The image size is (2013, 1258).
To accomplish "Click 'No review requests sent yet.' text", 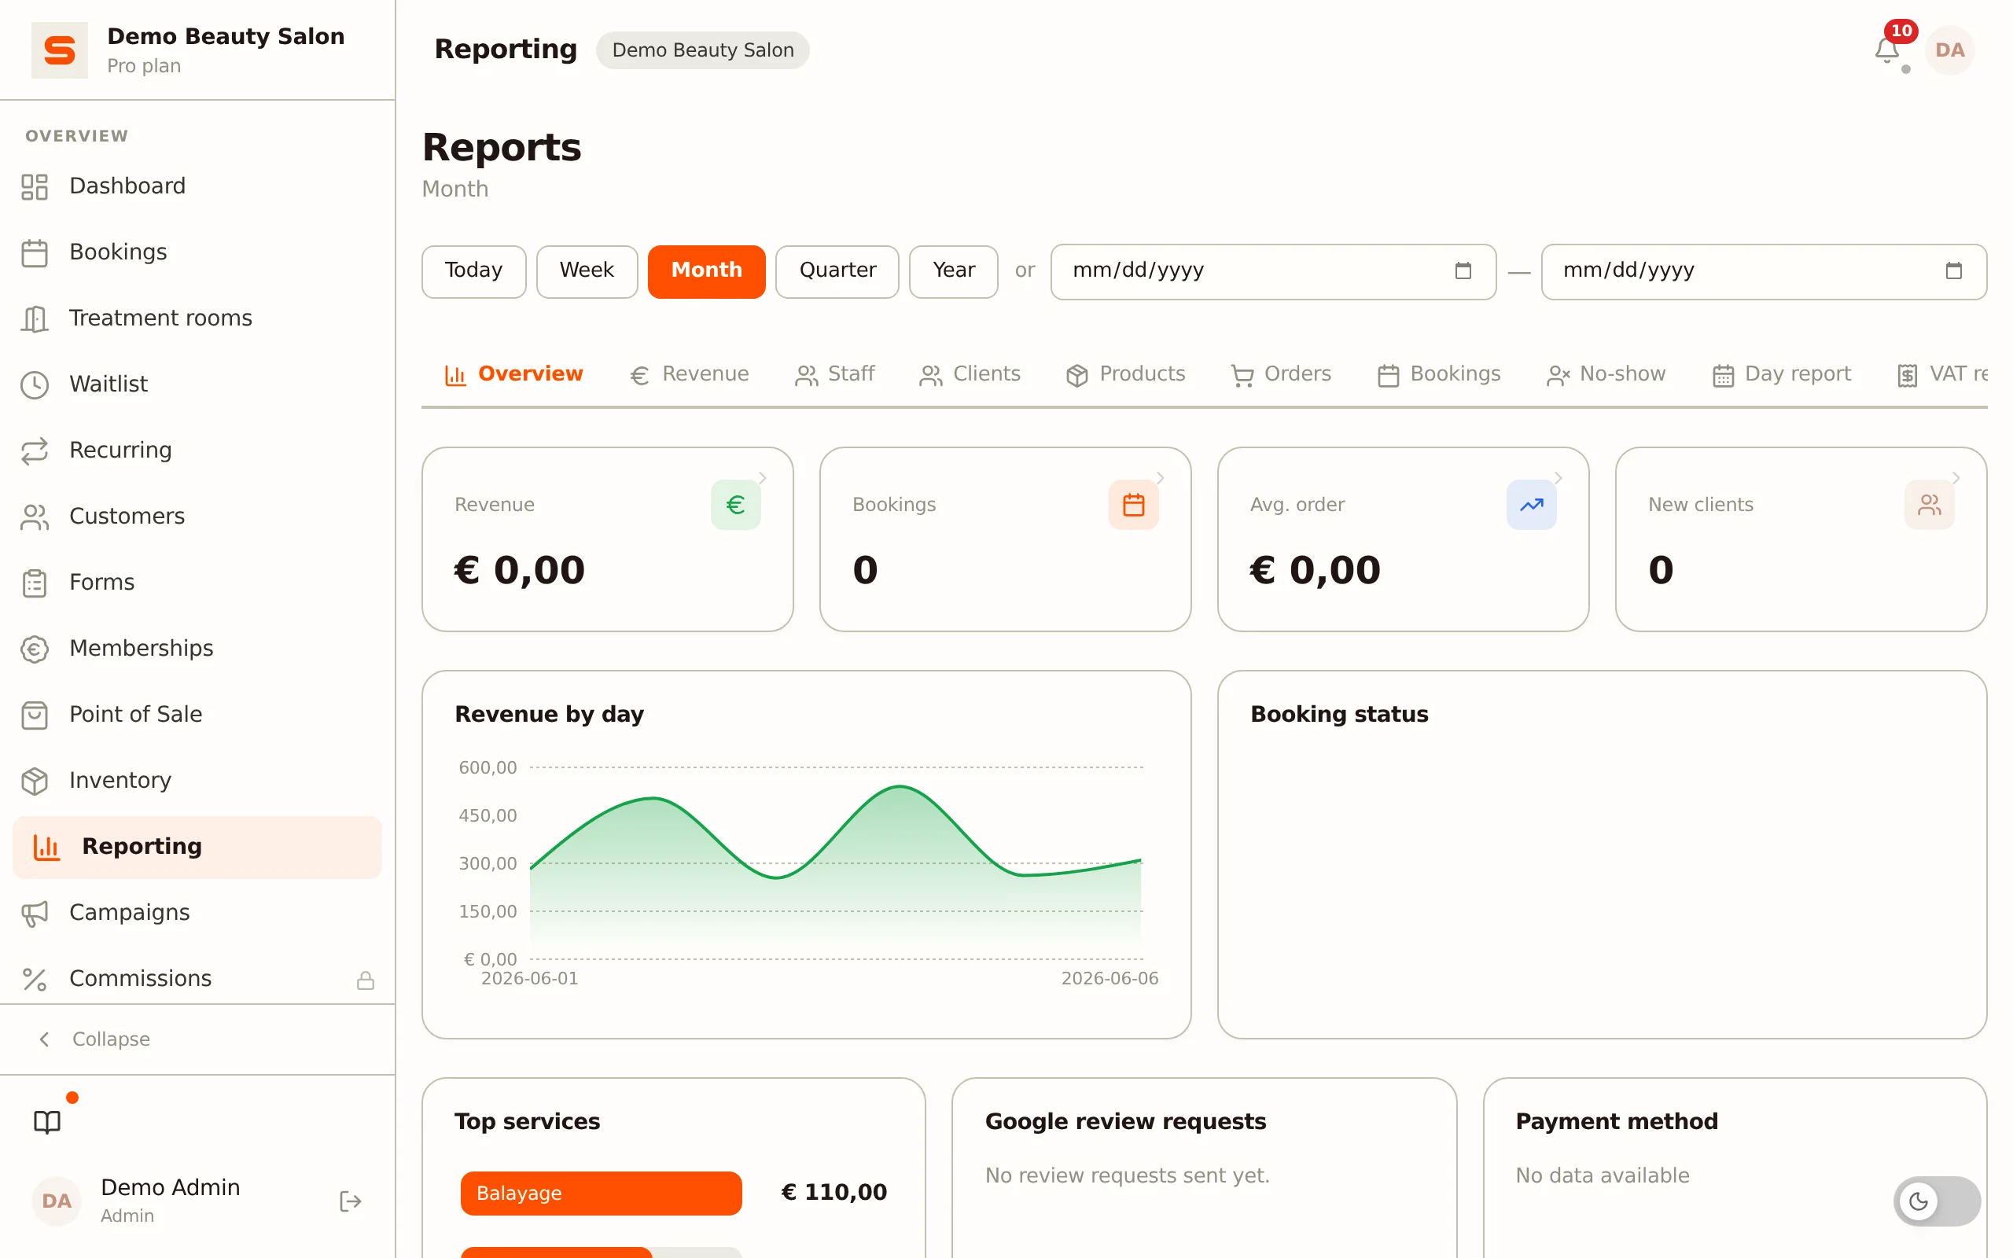I will point(1127,1175).
